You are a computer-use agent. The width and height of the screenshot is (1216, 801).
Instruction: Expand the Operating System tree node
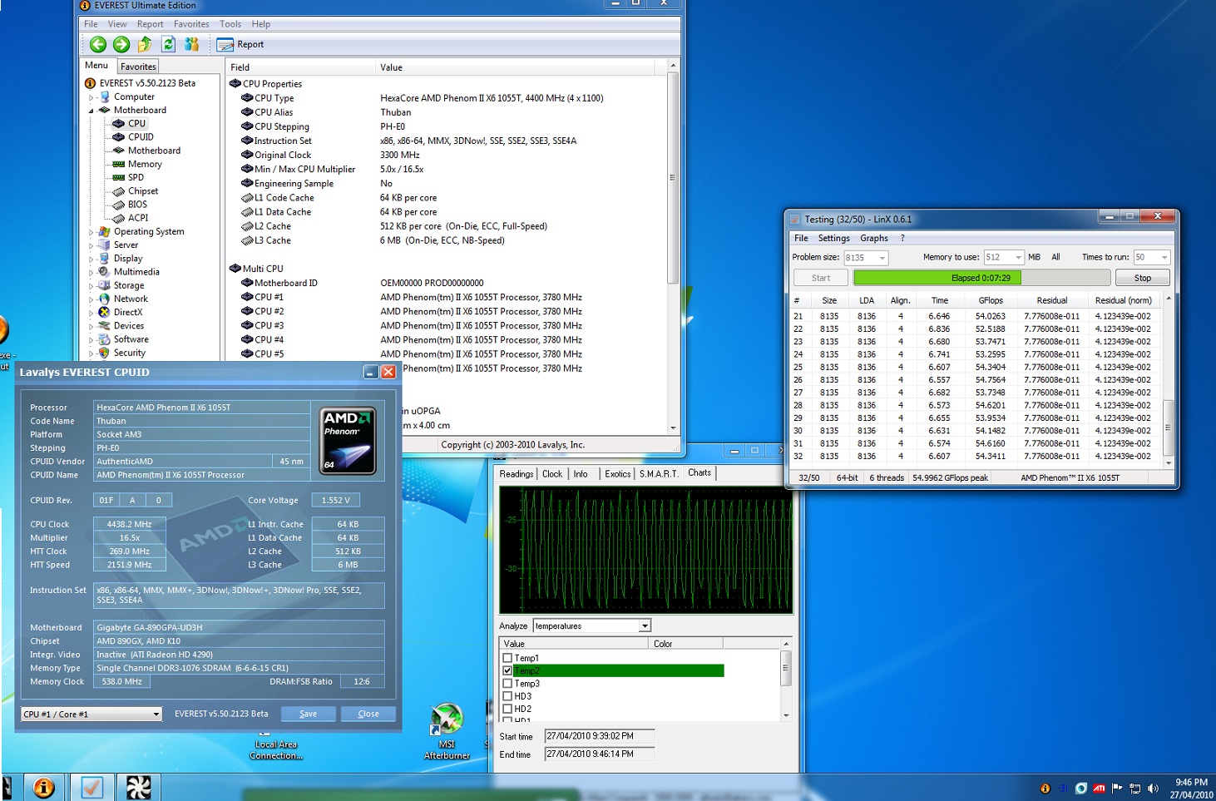click(91, 232)
